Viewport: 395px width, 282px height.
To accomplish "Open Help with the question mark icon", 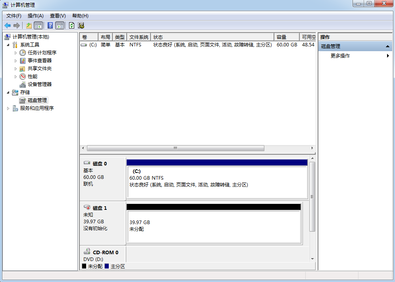I will (x=50, y=25).
